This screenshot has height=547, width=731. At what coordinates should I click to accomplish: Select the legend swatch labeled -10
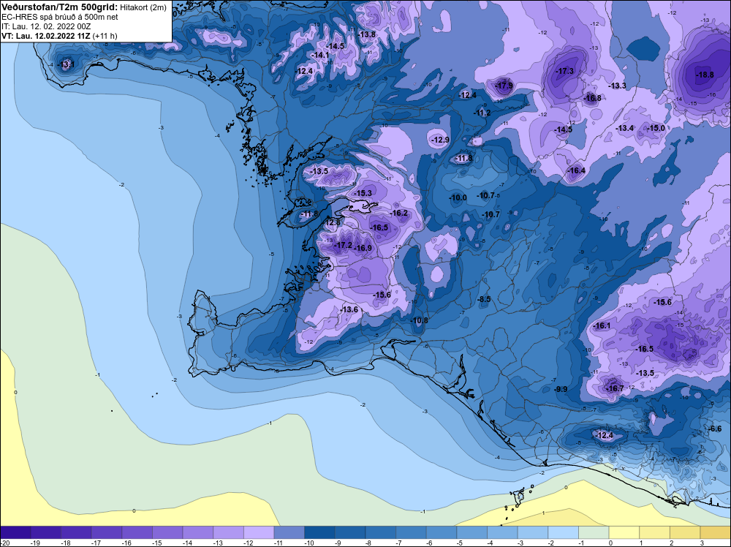[320, 532]
